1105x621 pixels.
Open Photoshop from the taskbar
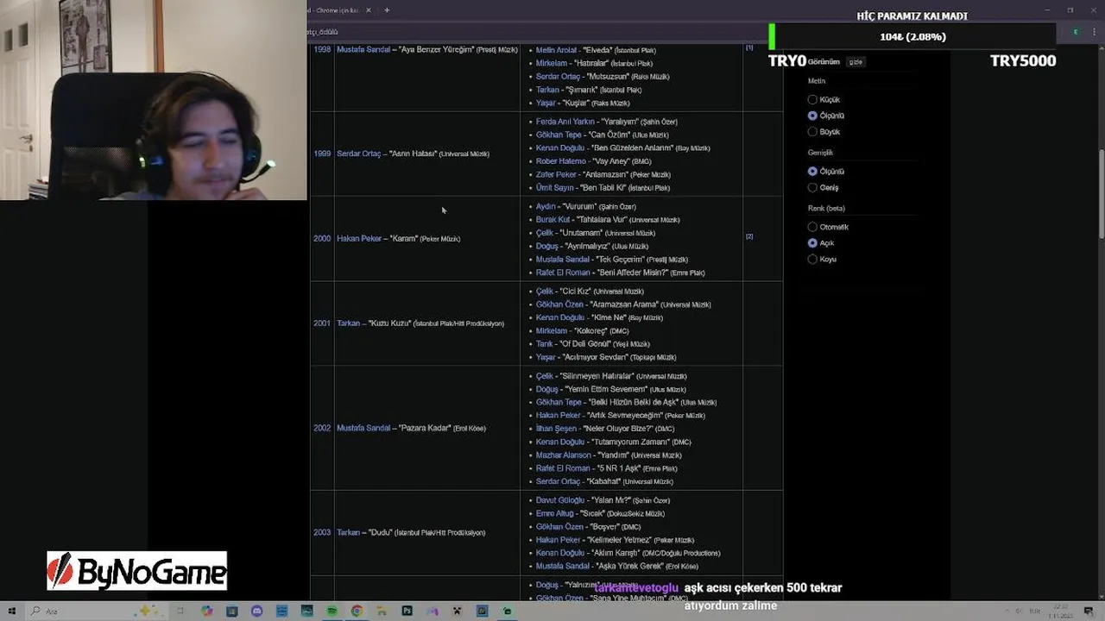click(x=407, y=611)
